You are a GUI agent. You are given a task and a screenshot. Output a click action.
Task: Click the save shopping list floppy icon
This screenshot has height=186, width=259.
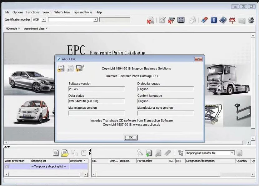pos(84,153)
